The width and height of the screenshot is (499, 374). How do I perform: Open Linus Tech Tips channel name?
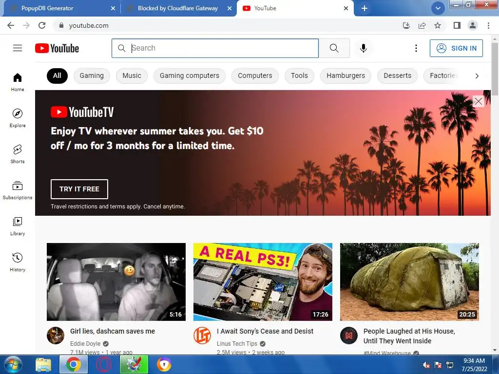[x=237, y=343]
